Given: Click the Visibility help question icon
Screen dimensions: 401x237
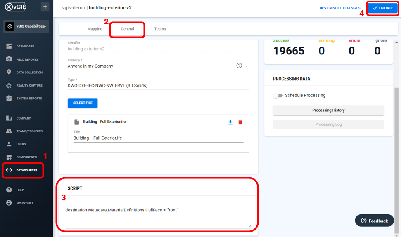Looking at the screenshot, I should (239, 66).
